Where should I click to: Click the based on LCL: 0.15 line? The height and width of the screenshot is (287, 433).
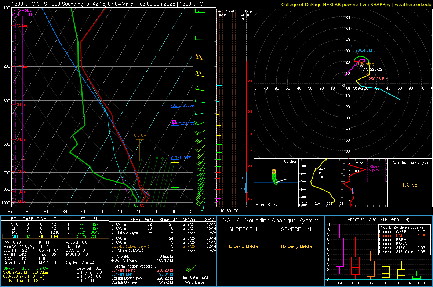pos(402,236)
